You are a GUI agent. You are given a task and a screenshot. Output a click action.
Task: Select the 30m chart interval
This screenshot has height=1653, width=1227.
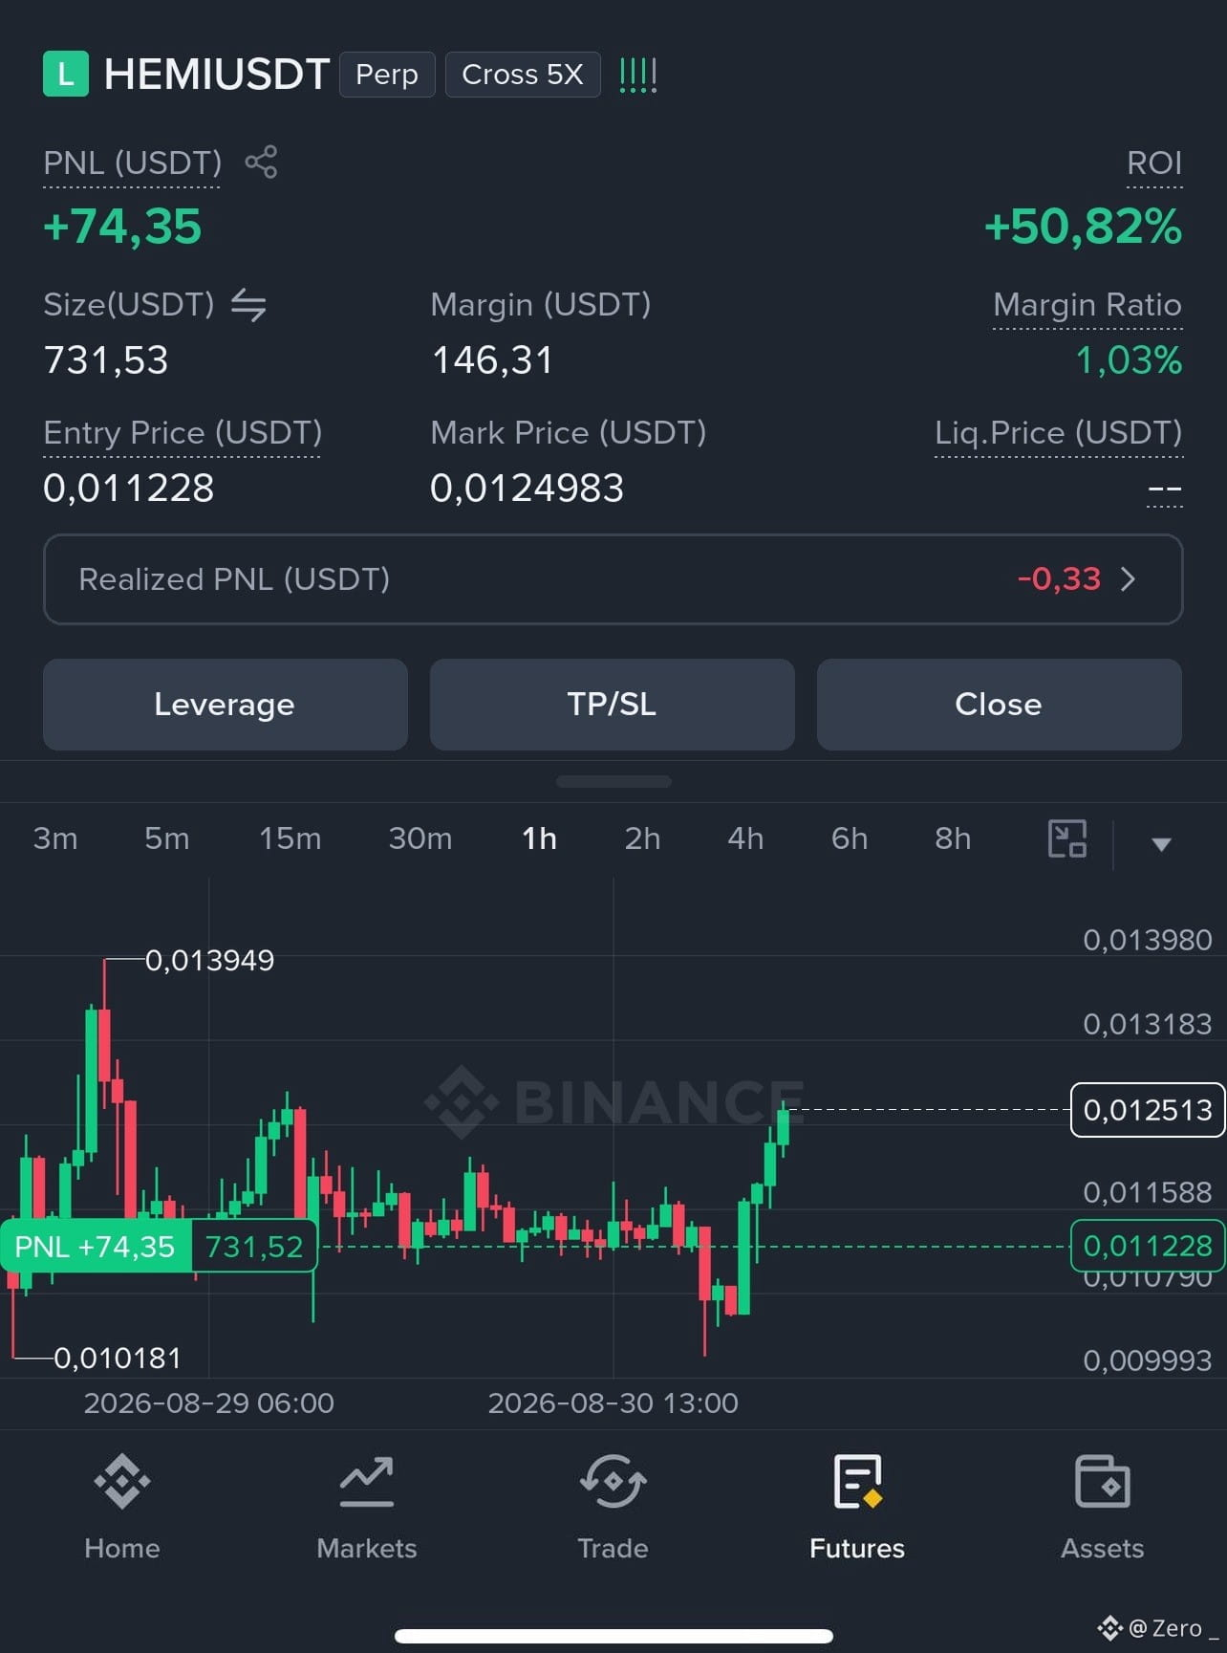click(420, 838)
